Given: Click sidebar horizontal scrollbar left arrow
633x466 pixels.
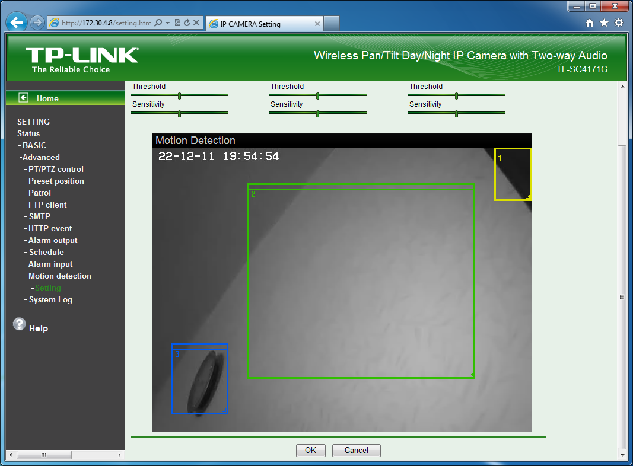Looking at the screenshot, I should (11, 455).
